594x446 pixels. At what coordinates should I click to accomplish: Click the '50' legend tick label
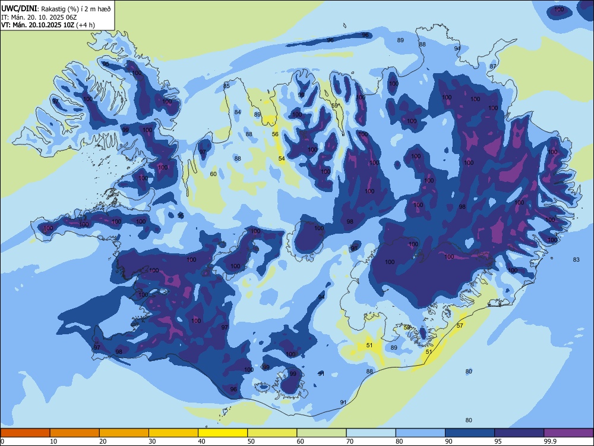click(251, 441)
